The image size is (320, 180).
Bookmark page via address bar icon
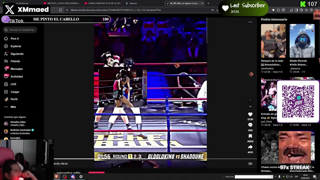60,10
